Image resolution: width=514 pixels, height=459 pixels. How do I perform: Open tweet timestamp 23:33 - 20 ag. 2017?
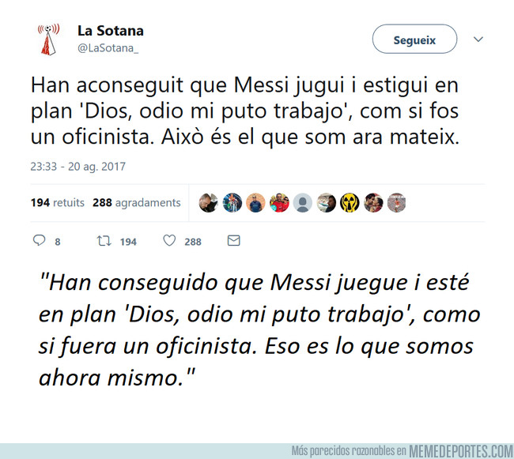pos(78,167)
